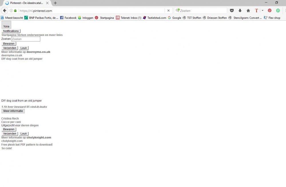Open the Downloads arrow icon
This screenshot has height=187, width=286.
(x=240, y=11)
